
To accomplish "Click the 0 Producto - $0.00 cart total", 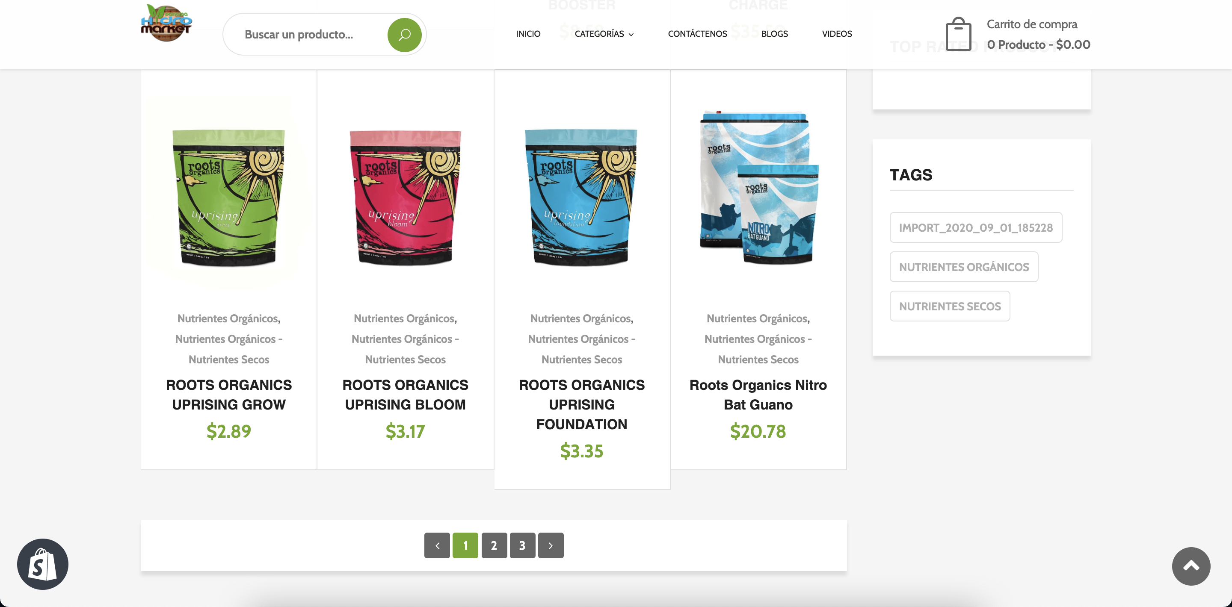I will coord(1038,44).
